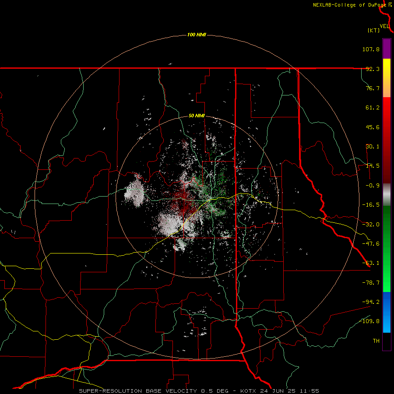Click the 45.6 velocity scale value
394x394 pixels.
point(373,127)
